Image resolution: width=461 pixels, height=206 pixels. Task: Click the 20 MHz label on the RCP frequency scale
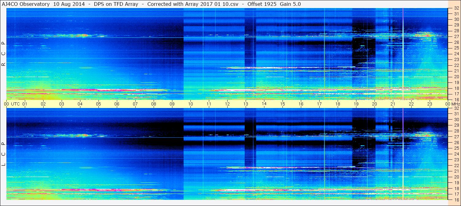click(x=456, y=77)
